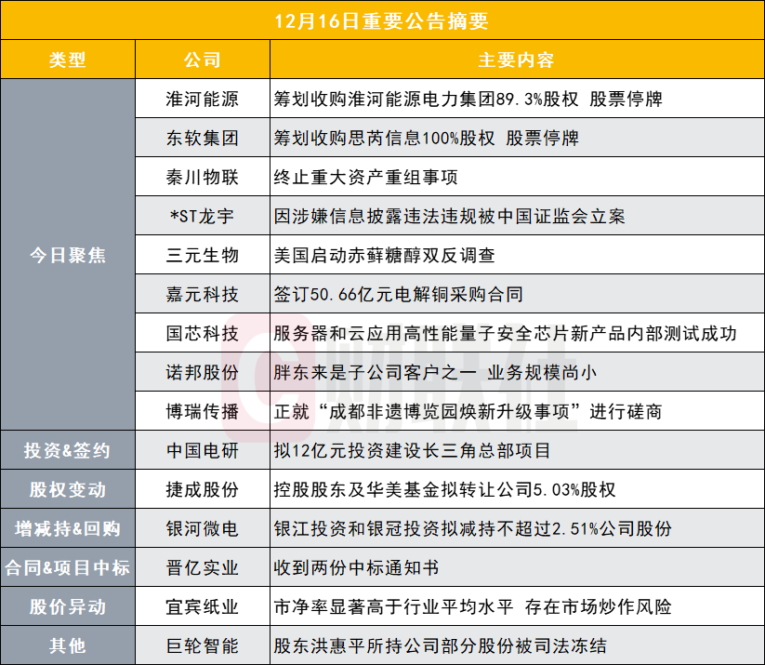Open the 巨轮智能 company entry

pyautogui.click(x=203, y=645)
